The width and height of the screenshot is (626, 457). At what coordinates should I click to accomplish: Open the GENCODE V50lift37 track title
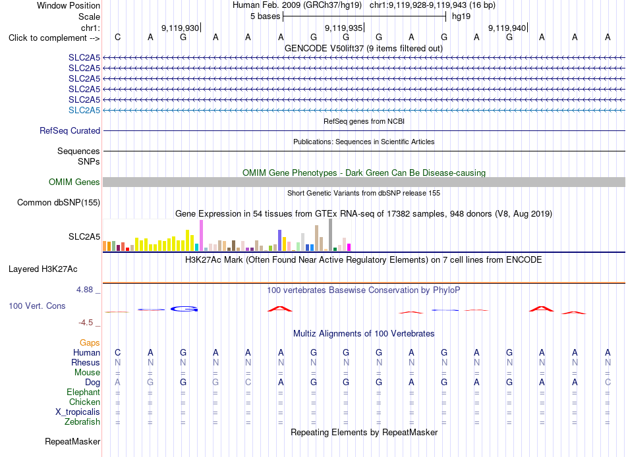pos(363,48)
